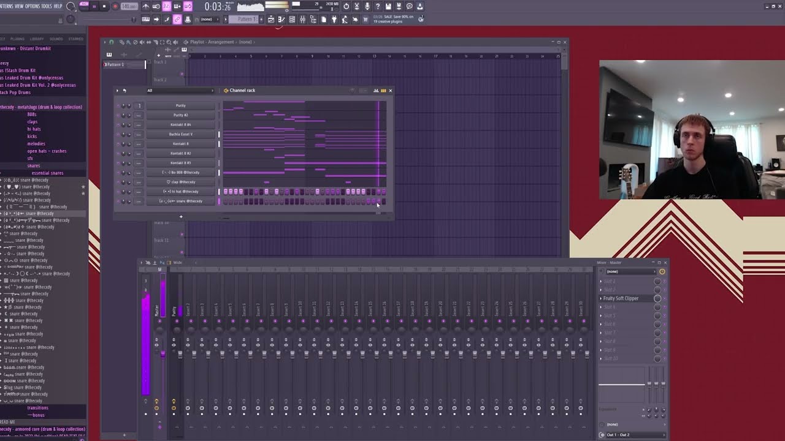Open the HELP menu
Viewport: 785px width, 441px height.
58,6
